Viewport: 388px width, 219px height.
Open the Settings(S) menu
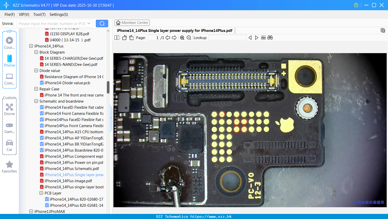point(59,15)
